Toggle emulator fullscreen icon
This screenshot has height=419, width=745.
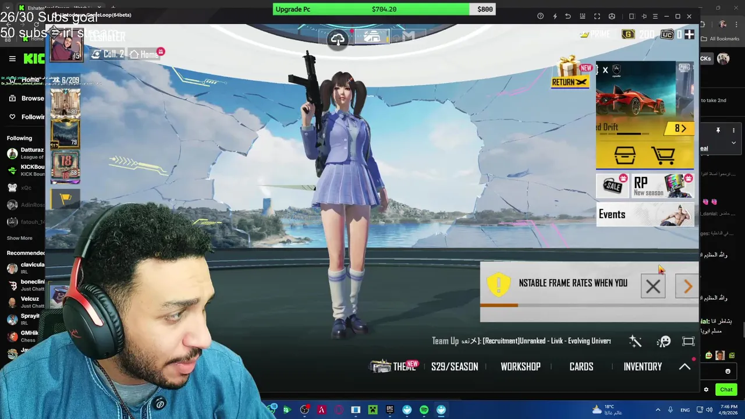[x=597, y=16]
